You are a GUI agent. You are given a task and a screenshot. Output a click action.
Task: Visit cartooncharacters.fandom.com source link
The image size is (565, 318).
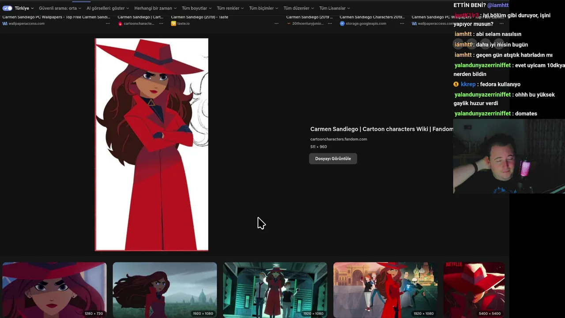(x=339, y=139)
